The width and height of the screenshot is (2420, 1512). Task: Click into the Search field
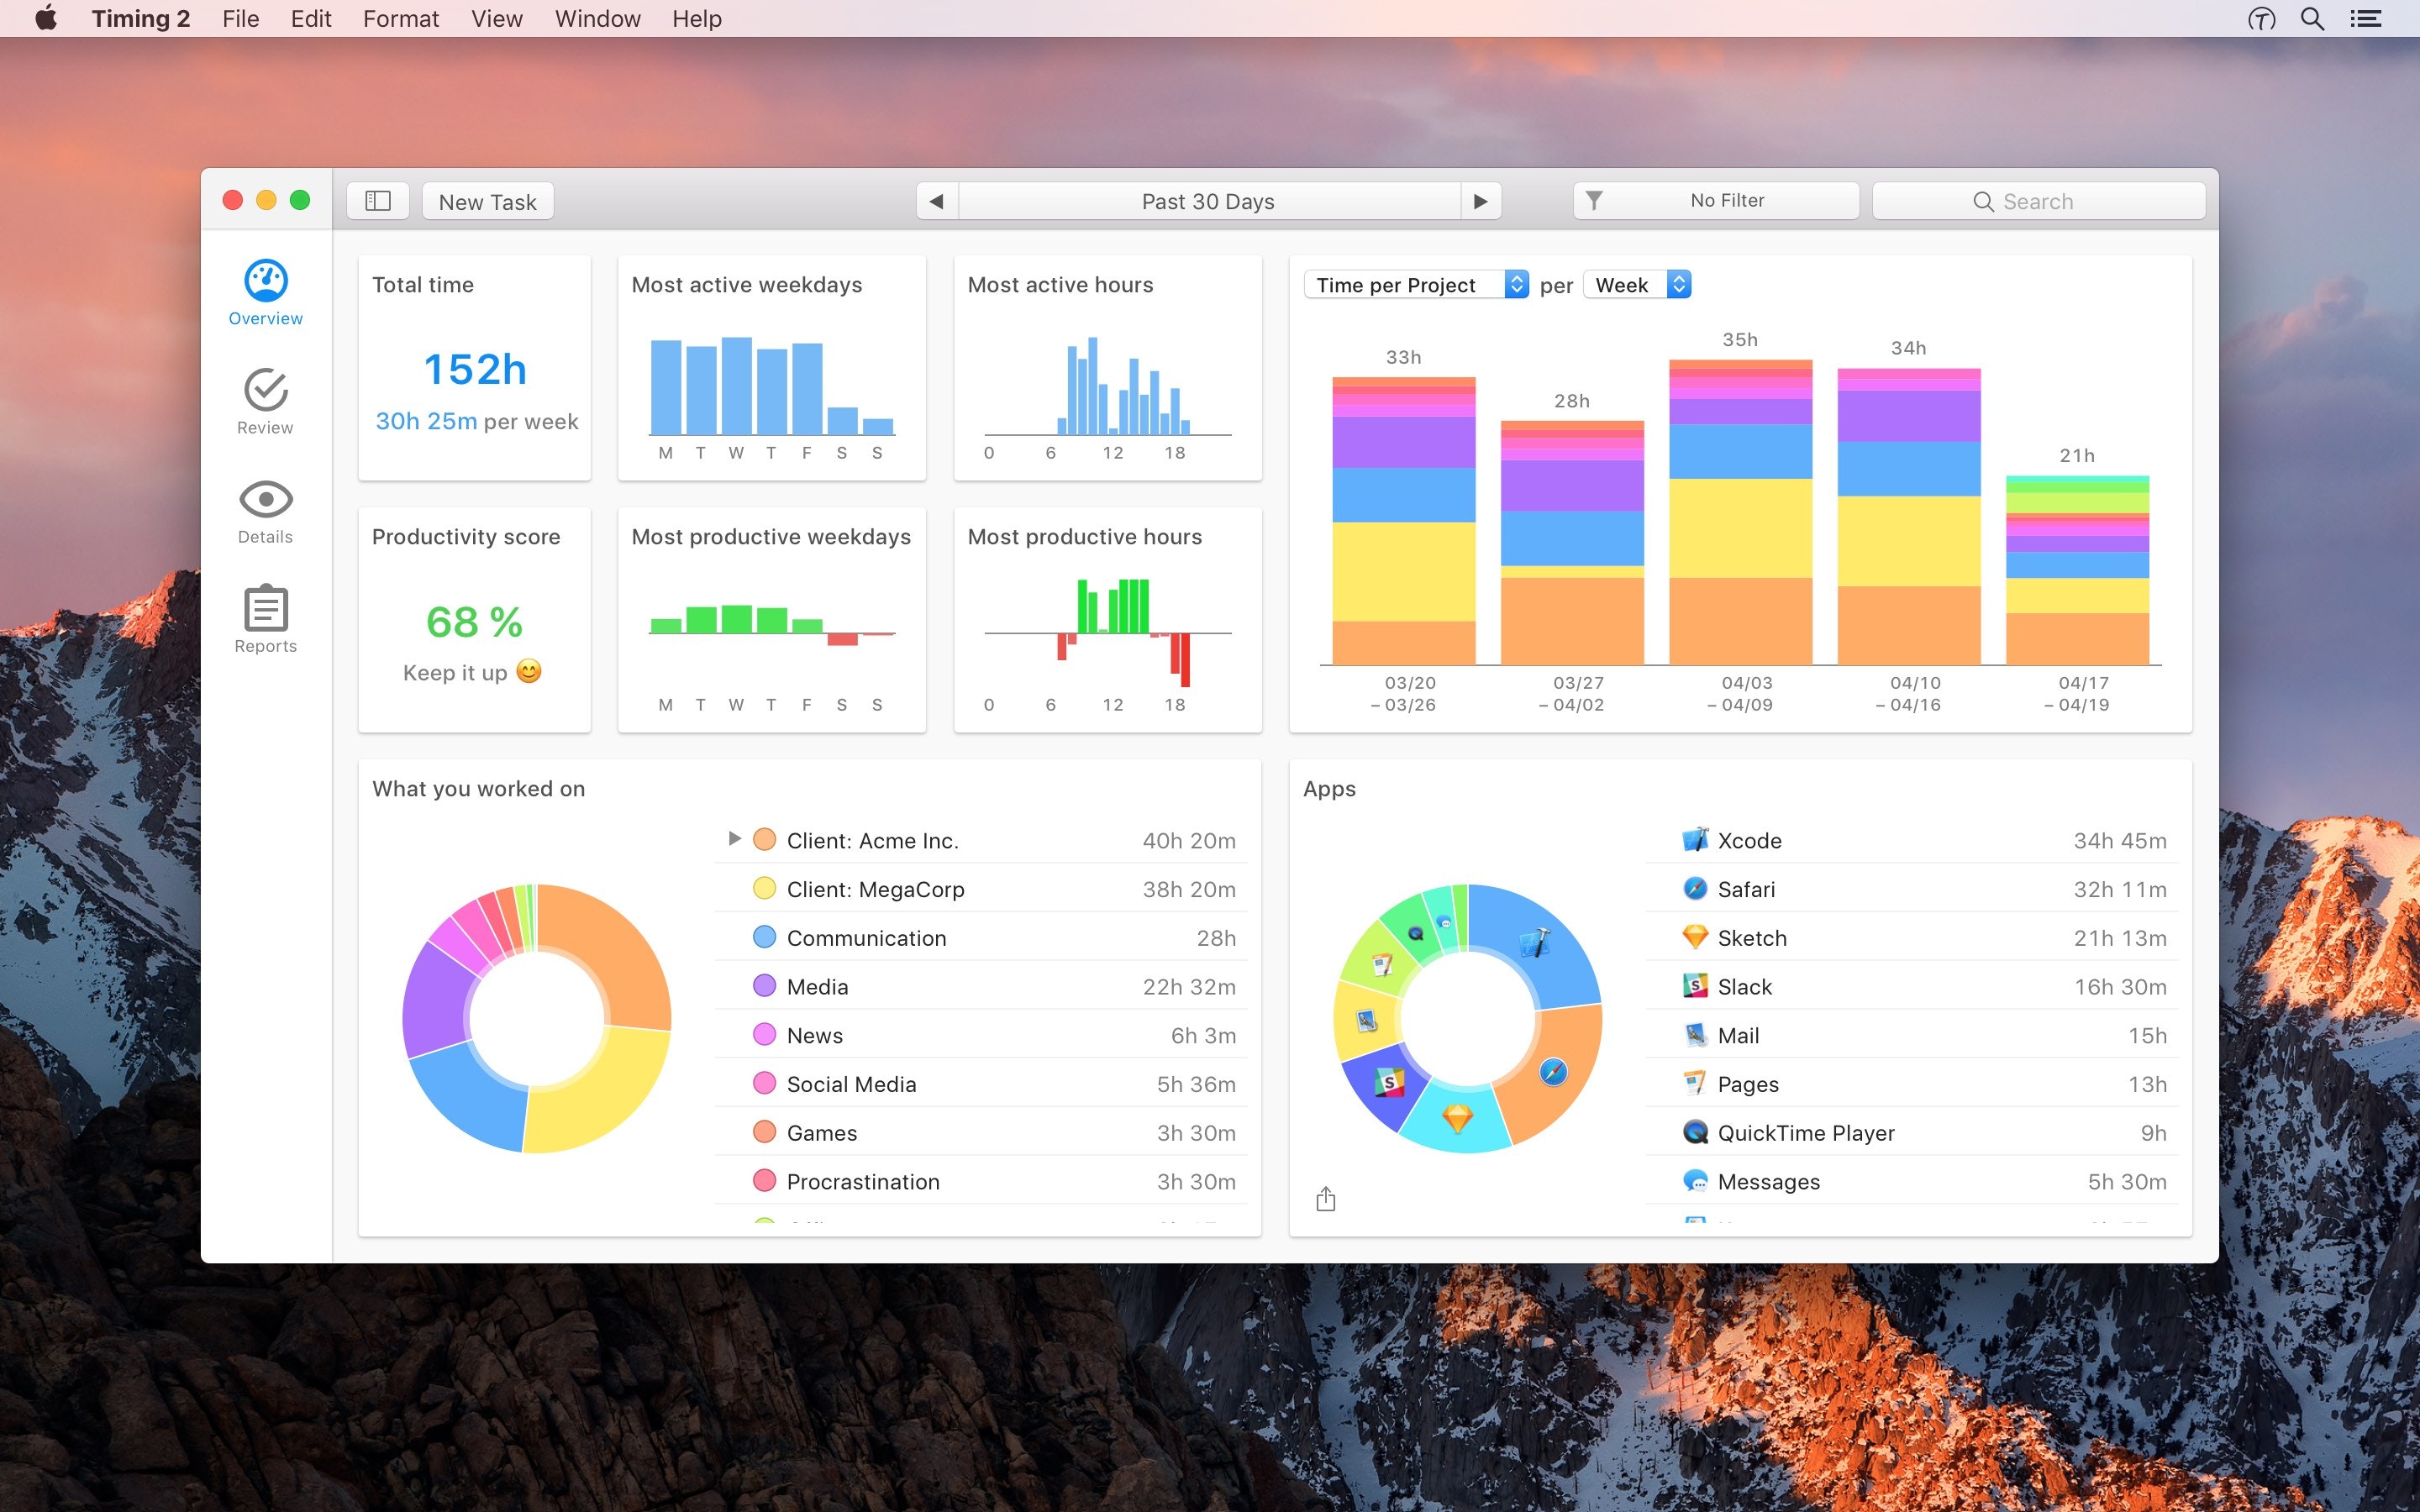click(x=2038, y=201)
